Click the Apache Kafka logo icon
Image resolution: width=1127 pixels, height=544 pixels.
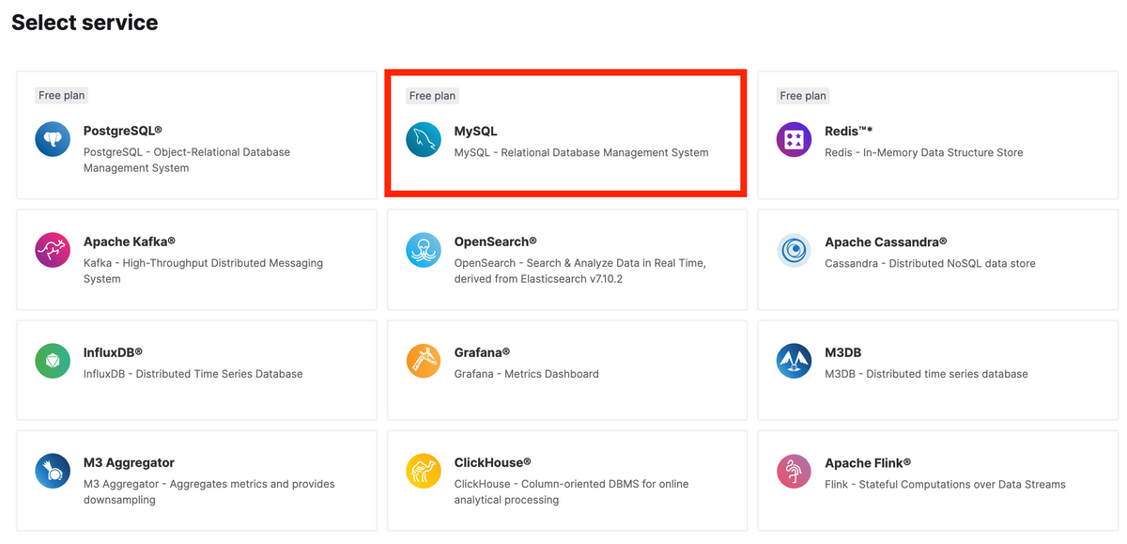pos(52,250)
